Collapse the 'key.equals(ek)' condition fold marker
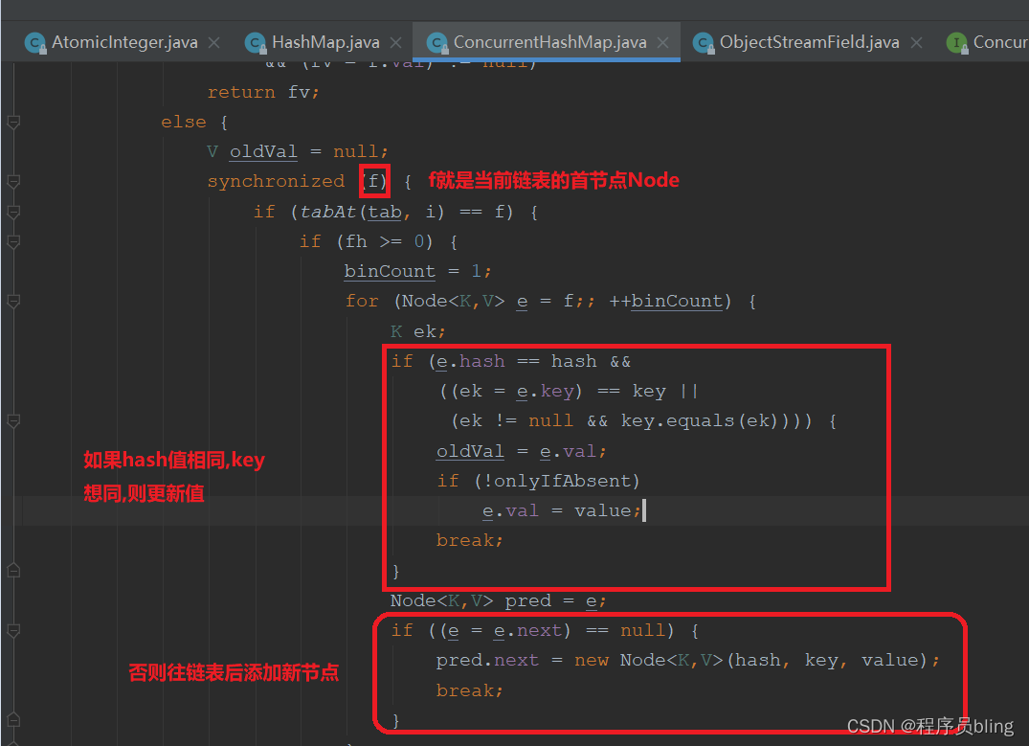Viewport: 1029px width, 746px height. tap(13, 421)
